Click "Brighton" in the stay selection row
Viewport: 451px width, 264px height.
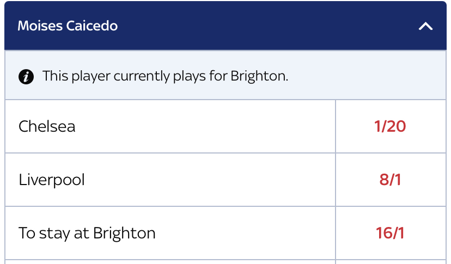124,234
